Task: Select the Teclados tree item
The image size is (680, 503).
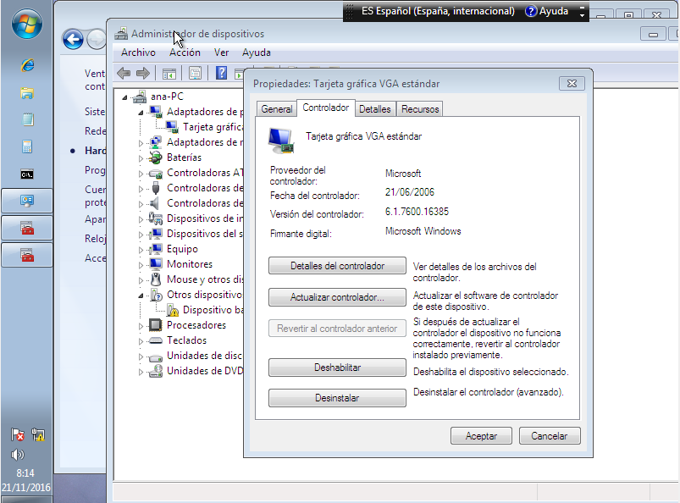Action: [186, 340]
